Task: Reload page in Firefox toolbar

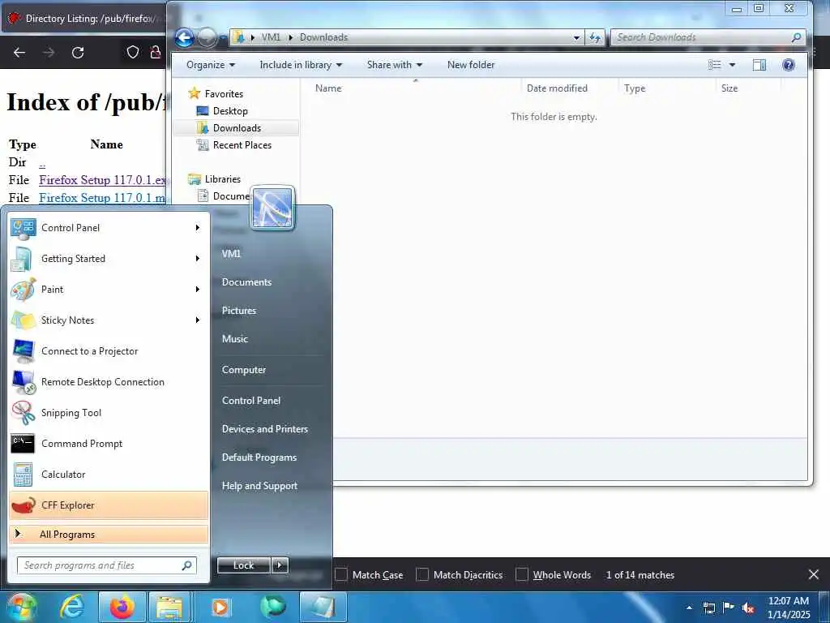Action: pos(78,53)
